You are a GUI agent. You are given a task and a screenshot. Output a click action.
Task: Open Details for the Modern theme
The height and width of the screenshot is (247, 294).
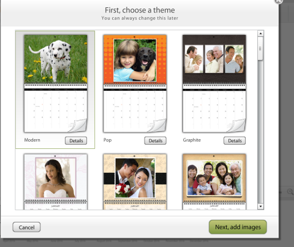click(76, 140)
